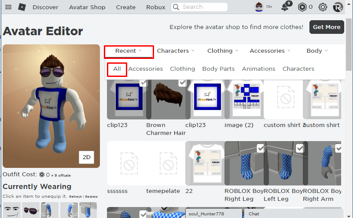Viewport: 353px width, 218px height.
Task: Select the temepelate placeholder item
Action: click(x=165, y=163)
